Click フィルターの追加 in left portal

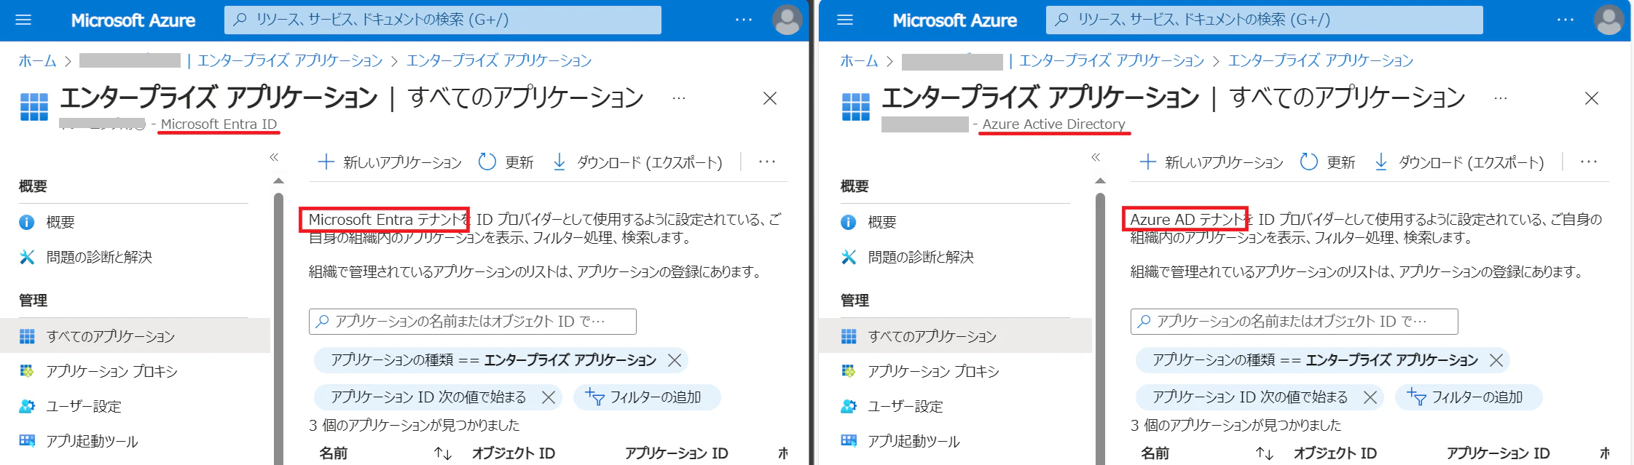coord(647,397)
